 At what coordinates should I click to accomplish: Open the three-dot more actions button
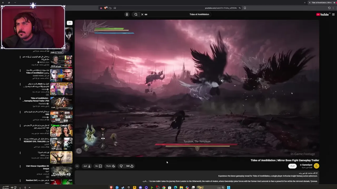coord(77,166)
